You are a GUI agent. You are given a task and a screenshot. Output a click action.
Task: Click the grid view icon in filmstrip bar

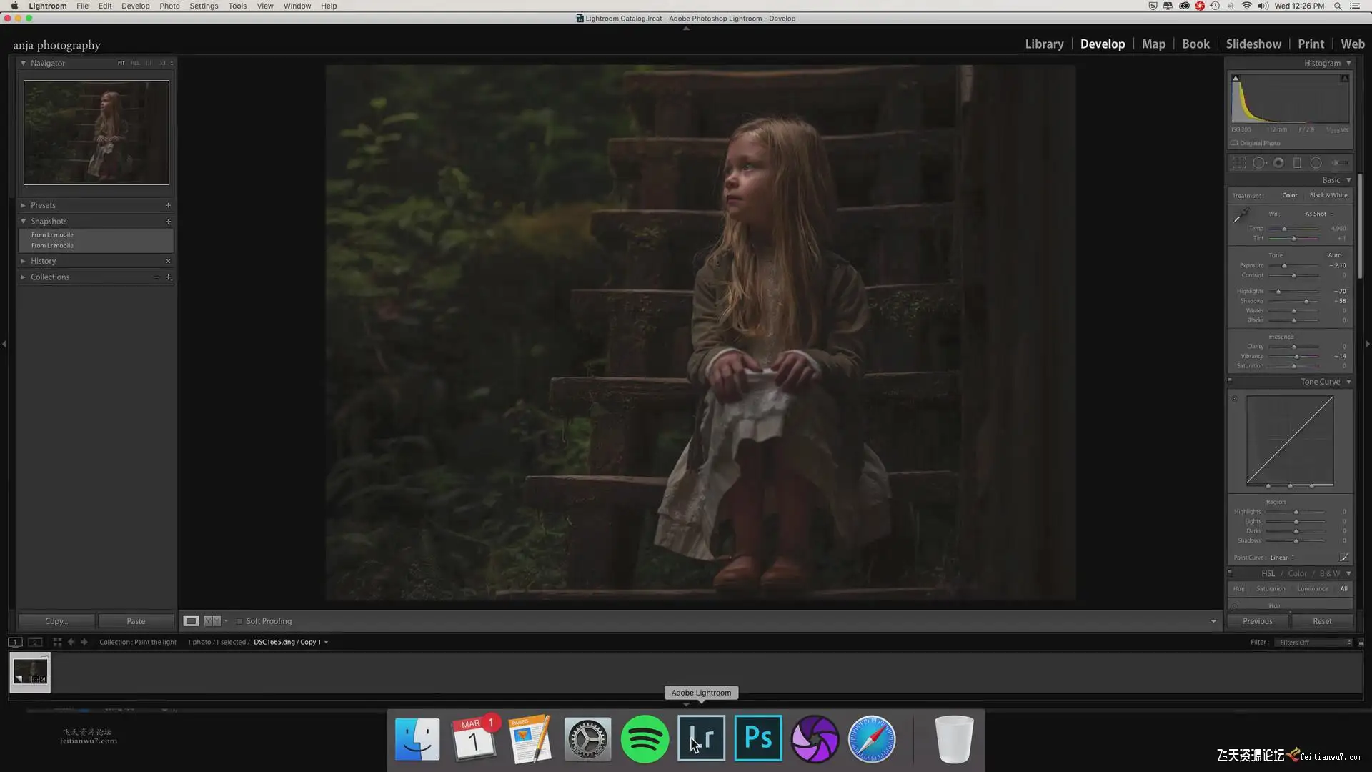coord(57,642)
